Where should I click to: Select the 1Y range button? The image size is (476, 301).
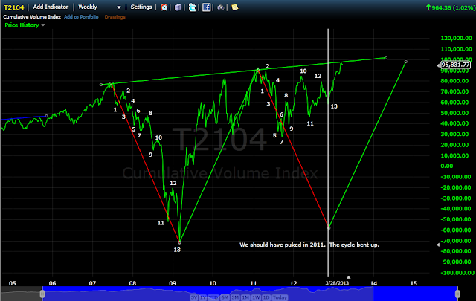pos(203,297)
